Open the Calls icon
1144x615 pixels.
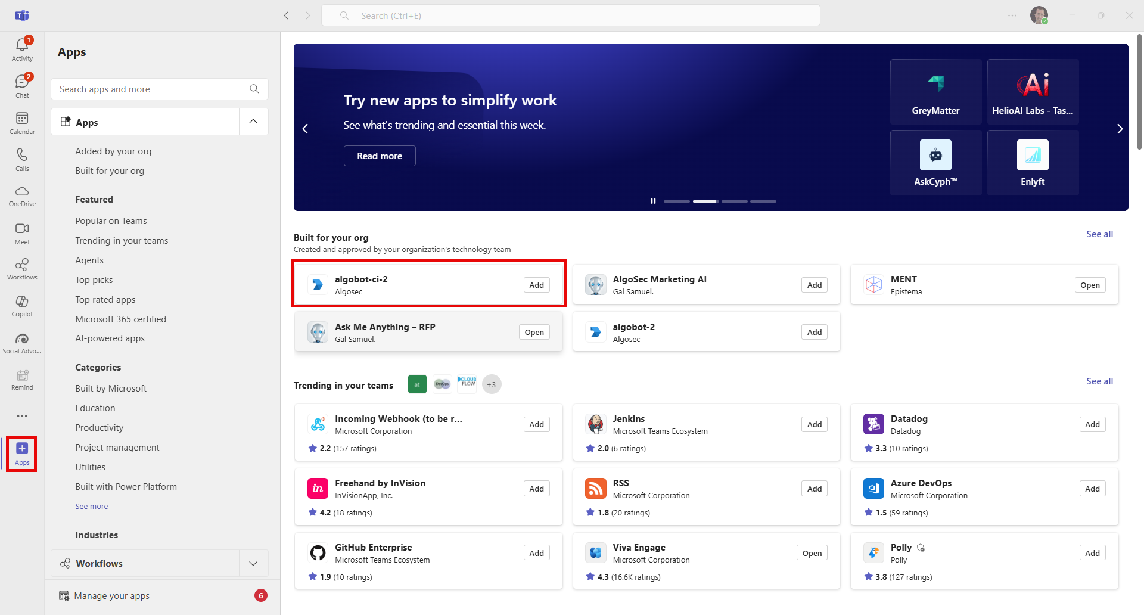point(22,159)
